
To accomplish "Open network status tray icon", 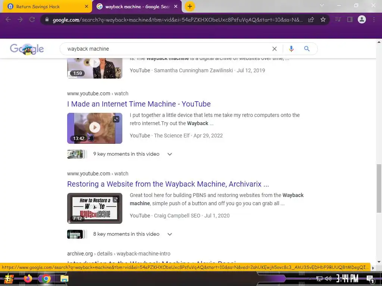I will pos(319,279).
